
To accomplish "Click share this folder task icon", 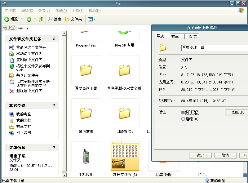I will [x=12, y=75].
